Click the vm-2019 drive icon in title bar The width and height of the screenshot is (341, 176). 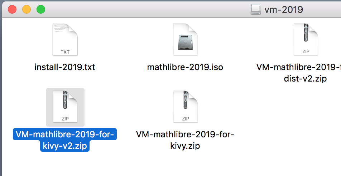255,10
